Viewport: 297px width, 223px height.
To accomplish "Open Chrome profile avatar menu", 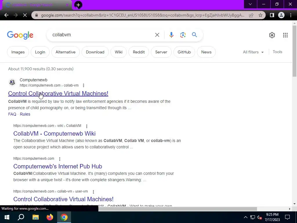I will click(281, 15).
